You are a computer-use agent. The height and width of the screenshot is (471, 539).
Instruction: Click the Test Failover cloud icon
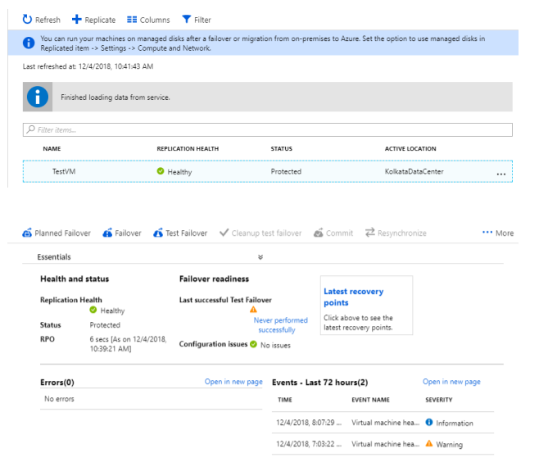pyautogui.click(x=158, y=233)
